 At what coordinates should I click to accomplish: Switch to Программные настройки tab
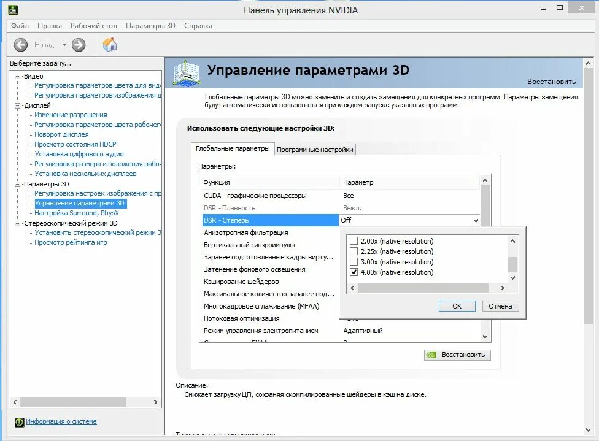[315, 150]
